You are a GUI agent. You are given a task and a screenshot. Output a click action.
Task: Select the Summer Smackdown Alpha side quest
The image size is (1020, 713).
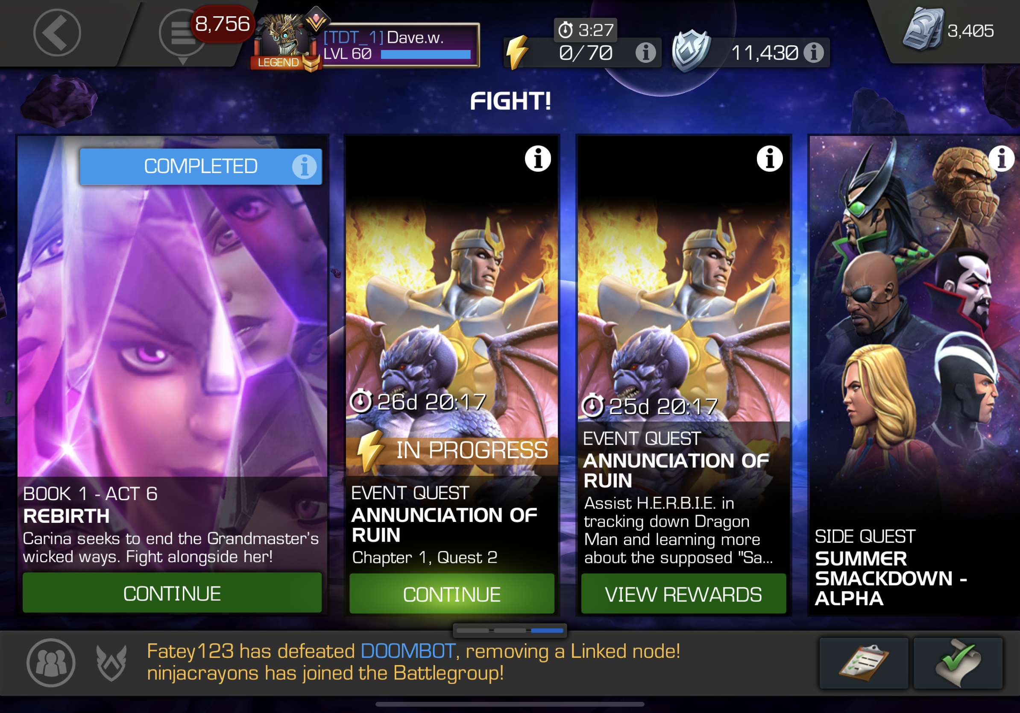click(914, 376)
